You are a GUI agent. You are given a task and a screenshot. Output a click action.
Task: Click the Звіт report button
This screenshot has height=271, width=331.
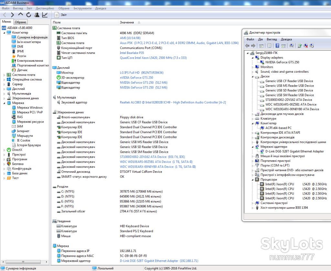click(x=60, y=15)
